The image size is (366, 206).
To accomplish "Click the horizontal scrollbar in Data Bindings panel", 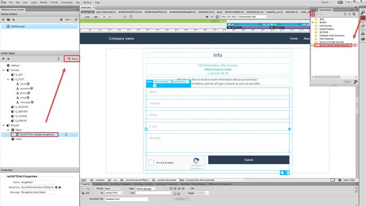I will click(327, 77).
